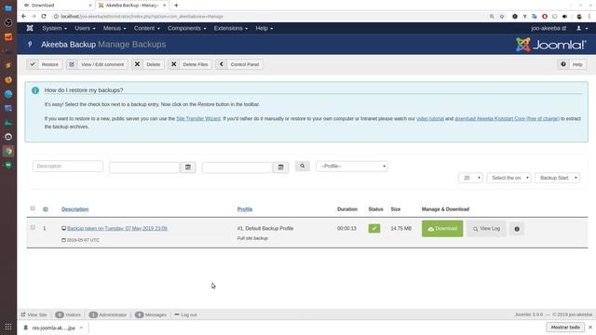
Task: Click the View Log button
Action: 486,229
